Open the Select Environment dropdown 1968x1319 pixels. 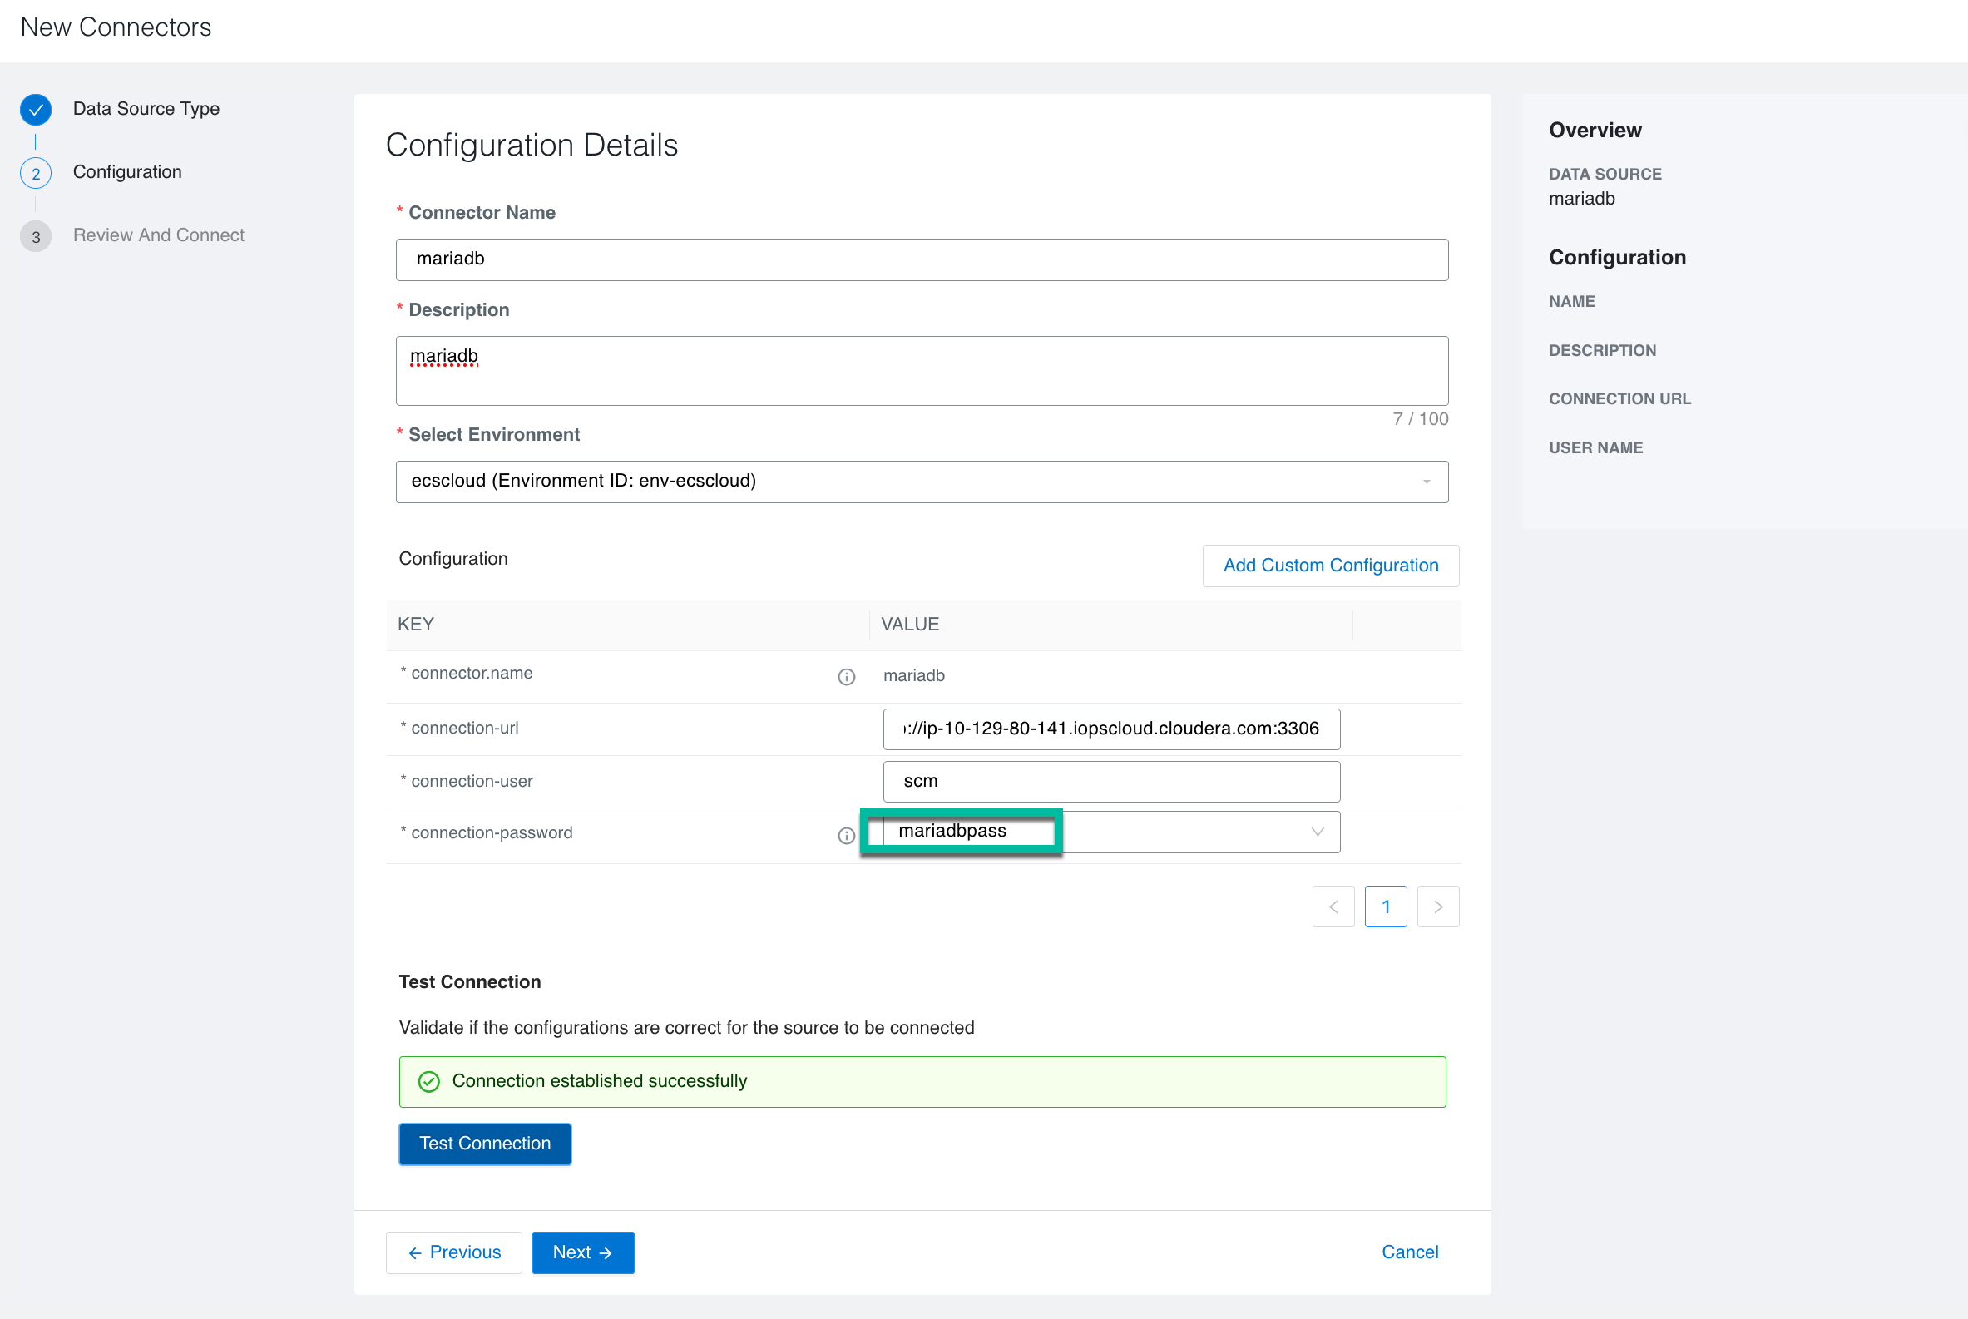(922, 482)
